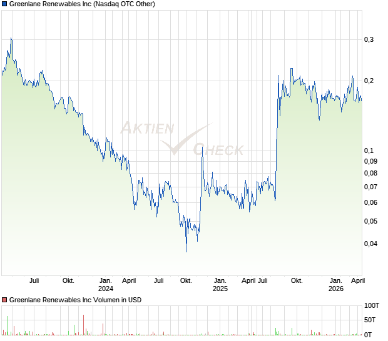
Task: Click the 0,3 price axis label
Action: 369,39
